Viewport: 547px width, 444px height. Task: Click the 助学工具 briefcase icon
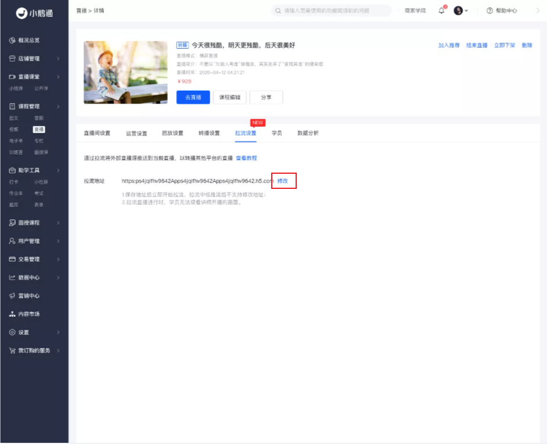(x=12, y=170)
